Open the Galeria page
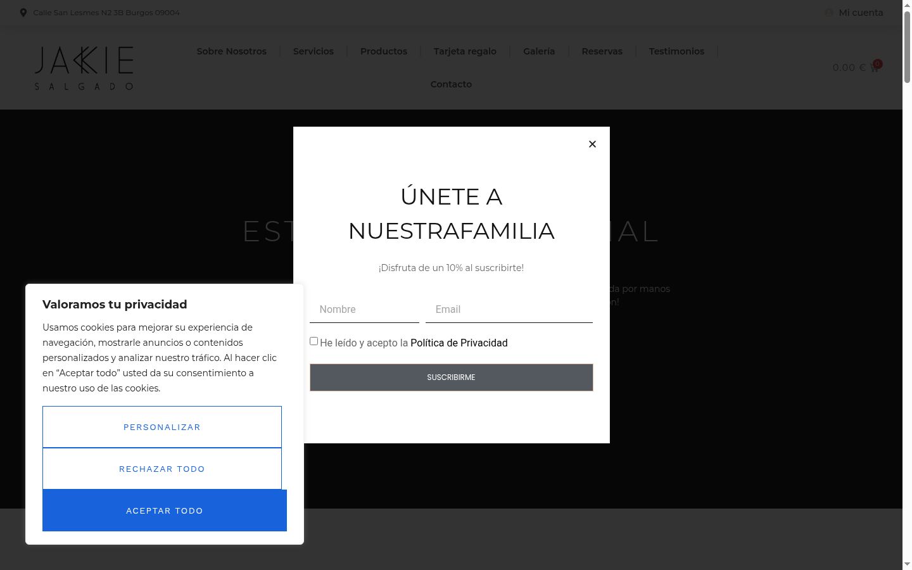912x570 pixels. pyautogui.click(x=539, y=51)
